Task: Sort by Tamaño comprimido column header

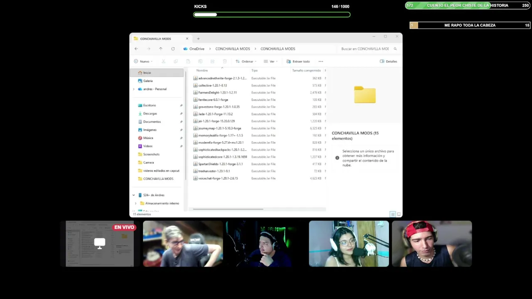Action: point(306,71)
